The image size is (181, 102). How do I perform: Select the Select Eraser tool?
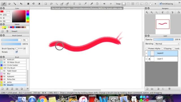[67, 4]
